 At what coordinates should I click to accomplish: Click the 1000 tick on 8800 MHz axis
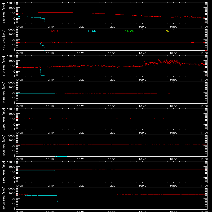(x=12, y=167)
